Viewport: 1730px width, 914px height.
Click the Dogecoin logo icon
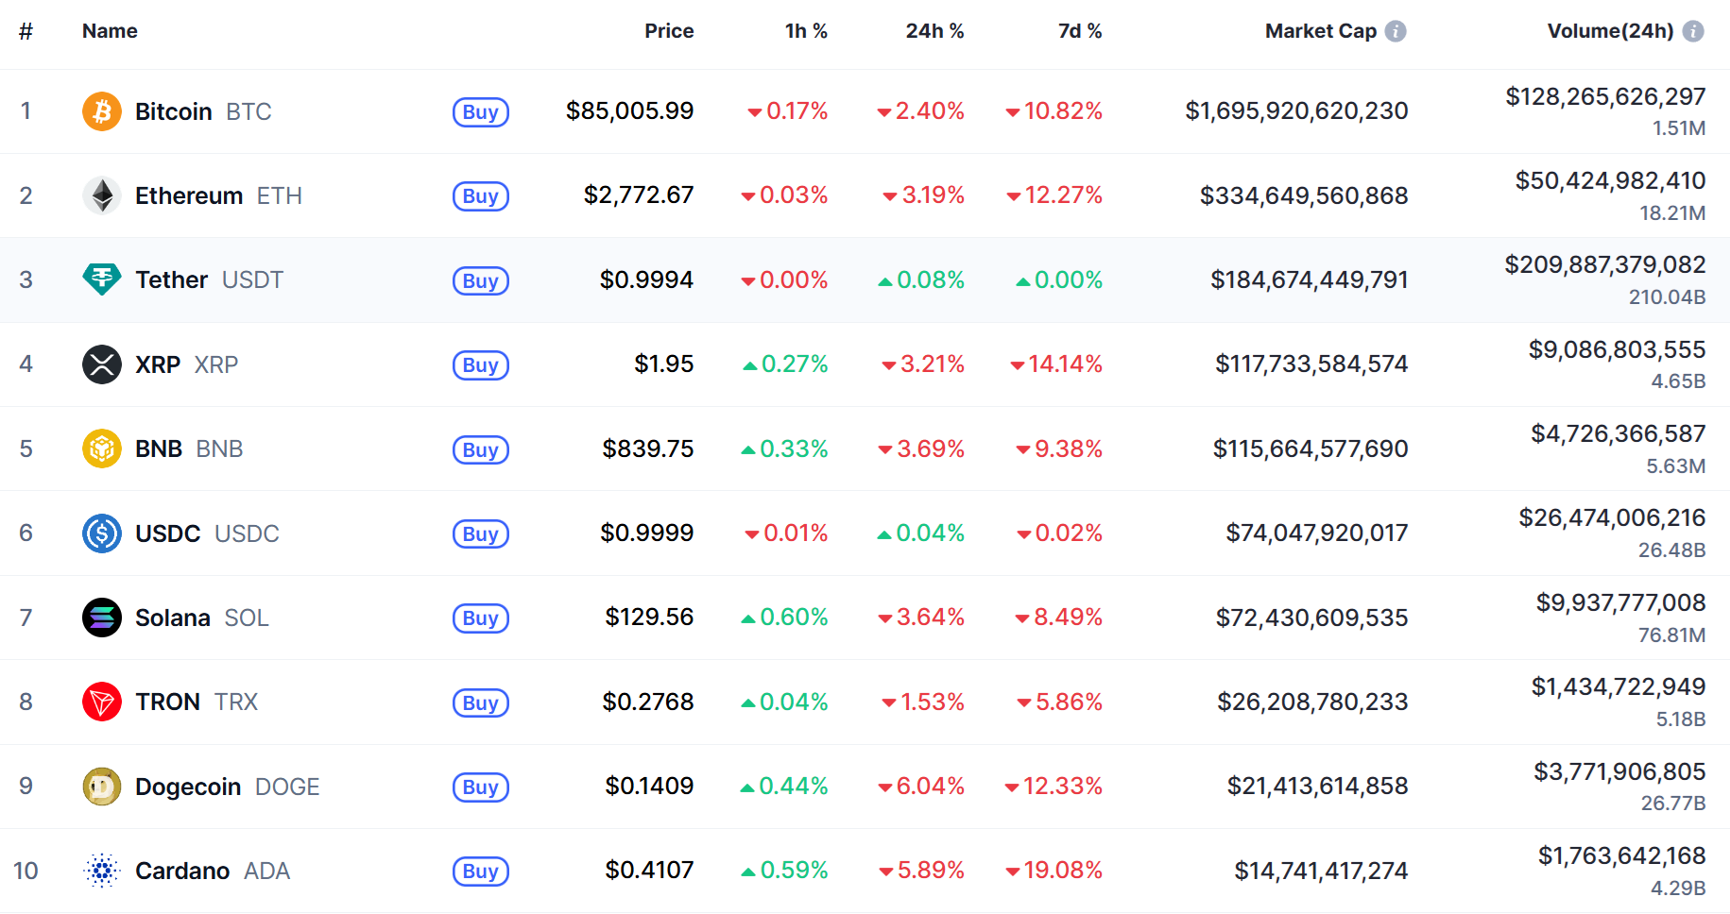click(102, 787)
